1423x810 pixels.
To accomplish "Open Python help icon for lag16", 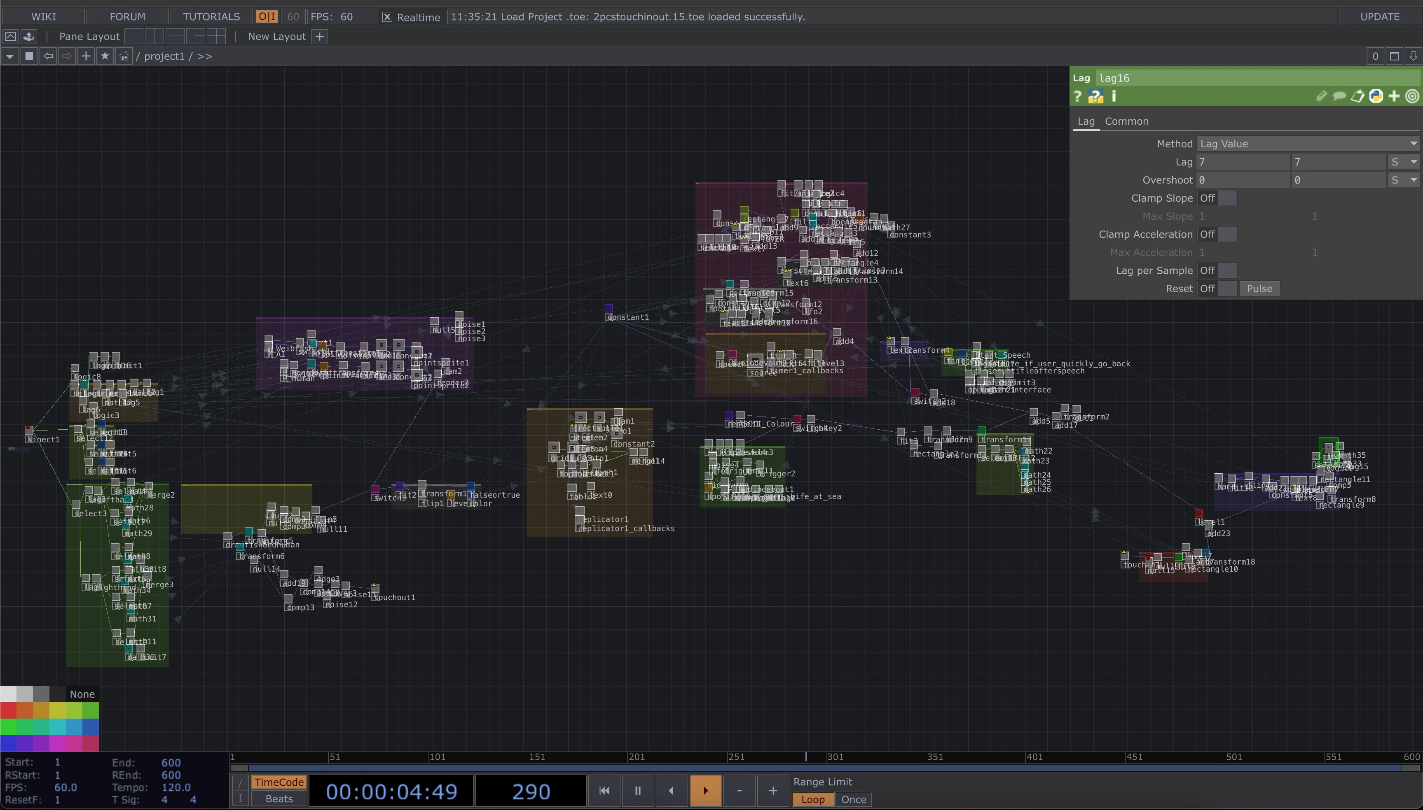I will pos(1095,96).
